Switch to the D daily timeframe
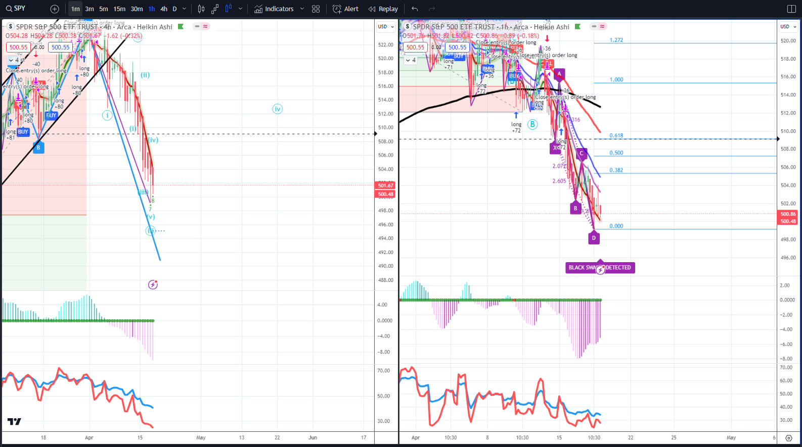This screenshot has width=802, height=447. [x=175, y=9]
